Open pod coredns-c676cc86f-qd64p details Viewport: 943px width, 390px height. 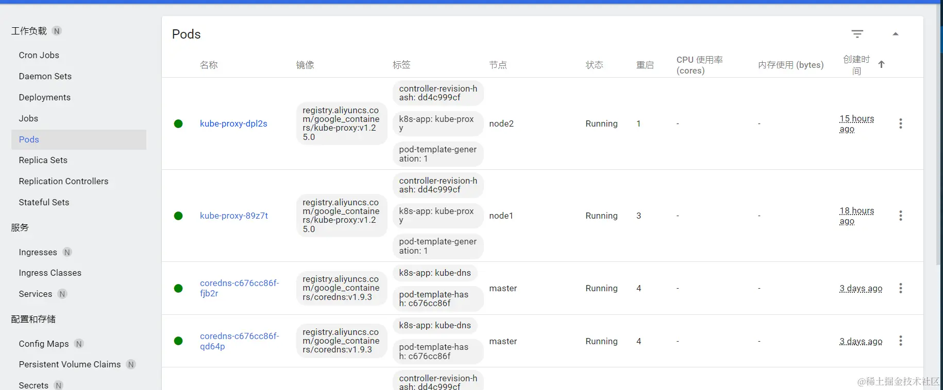tap(240, 341)
